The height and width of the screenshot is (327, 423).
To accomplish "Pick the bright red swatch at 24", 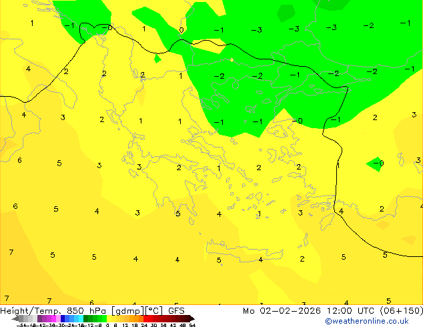I will (145, 318).
